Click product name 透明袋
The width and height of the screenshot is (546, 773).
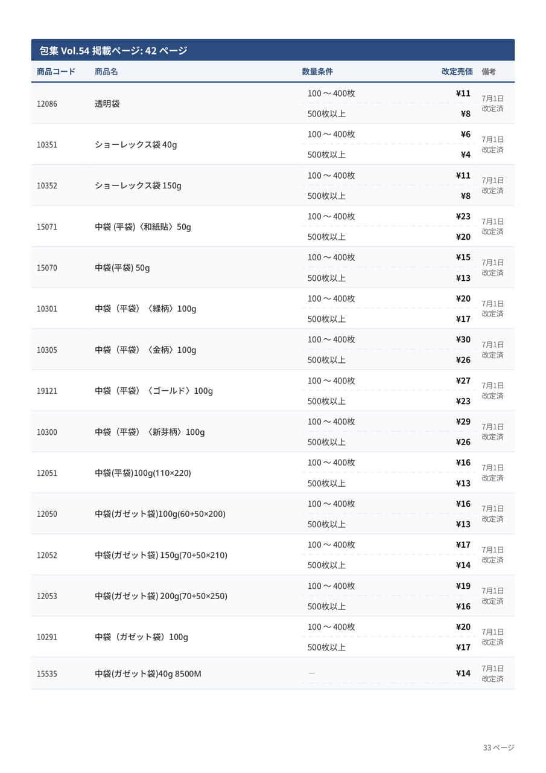point(107,103)
